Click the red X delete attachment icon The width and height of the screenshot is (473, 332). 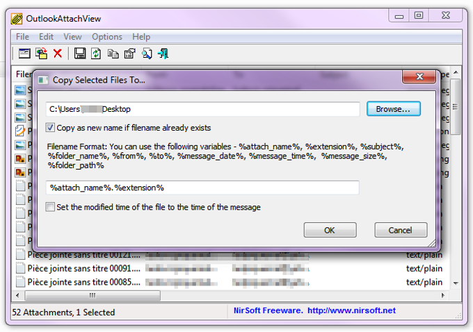coord(58,53)
